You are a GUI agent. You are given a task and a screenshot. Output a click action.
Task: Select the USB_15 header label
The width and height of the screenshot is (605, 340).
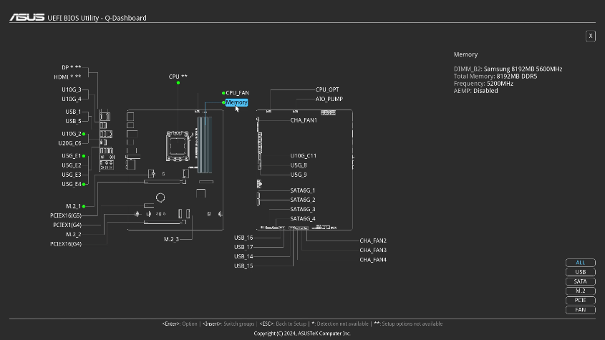click(243, 266)
